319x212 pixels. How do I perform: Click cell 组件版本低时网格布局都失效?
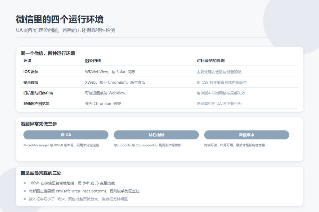(x=221, y=93)
